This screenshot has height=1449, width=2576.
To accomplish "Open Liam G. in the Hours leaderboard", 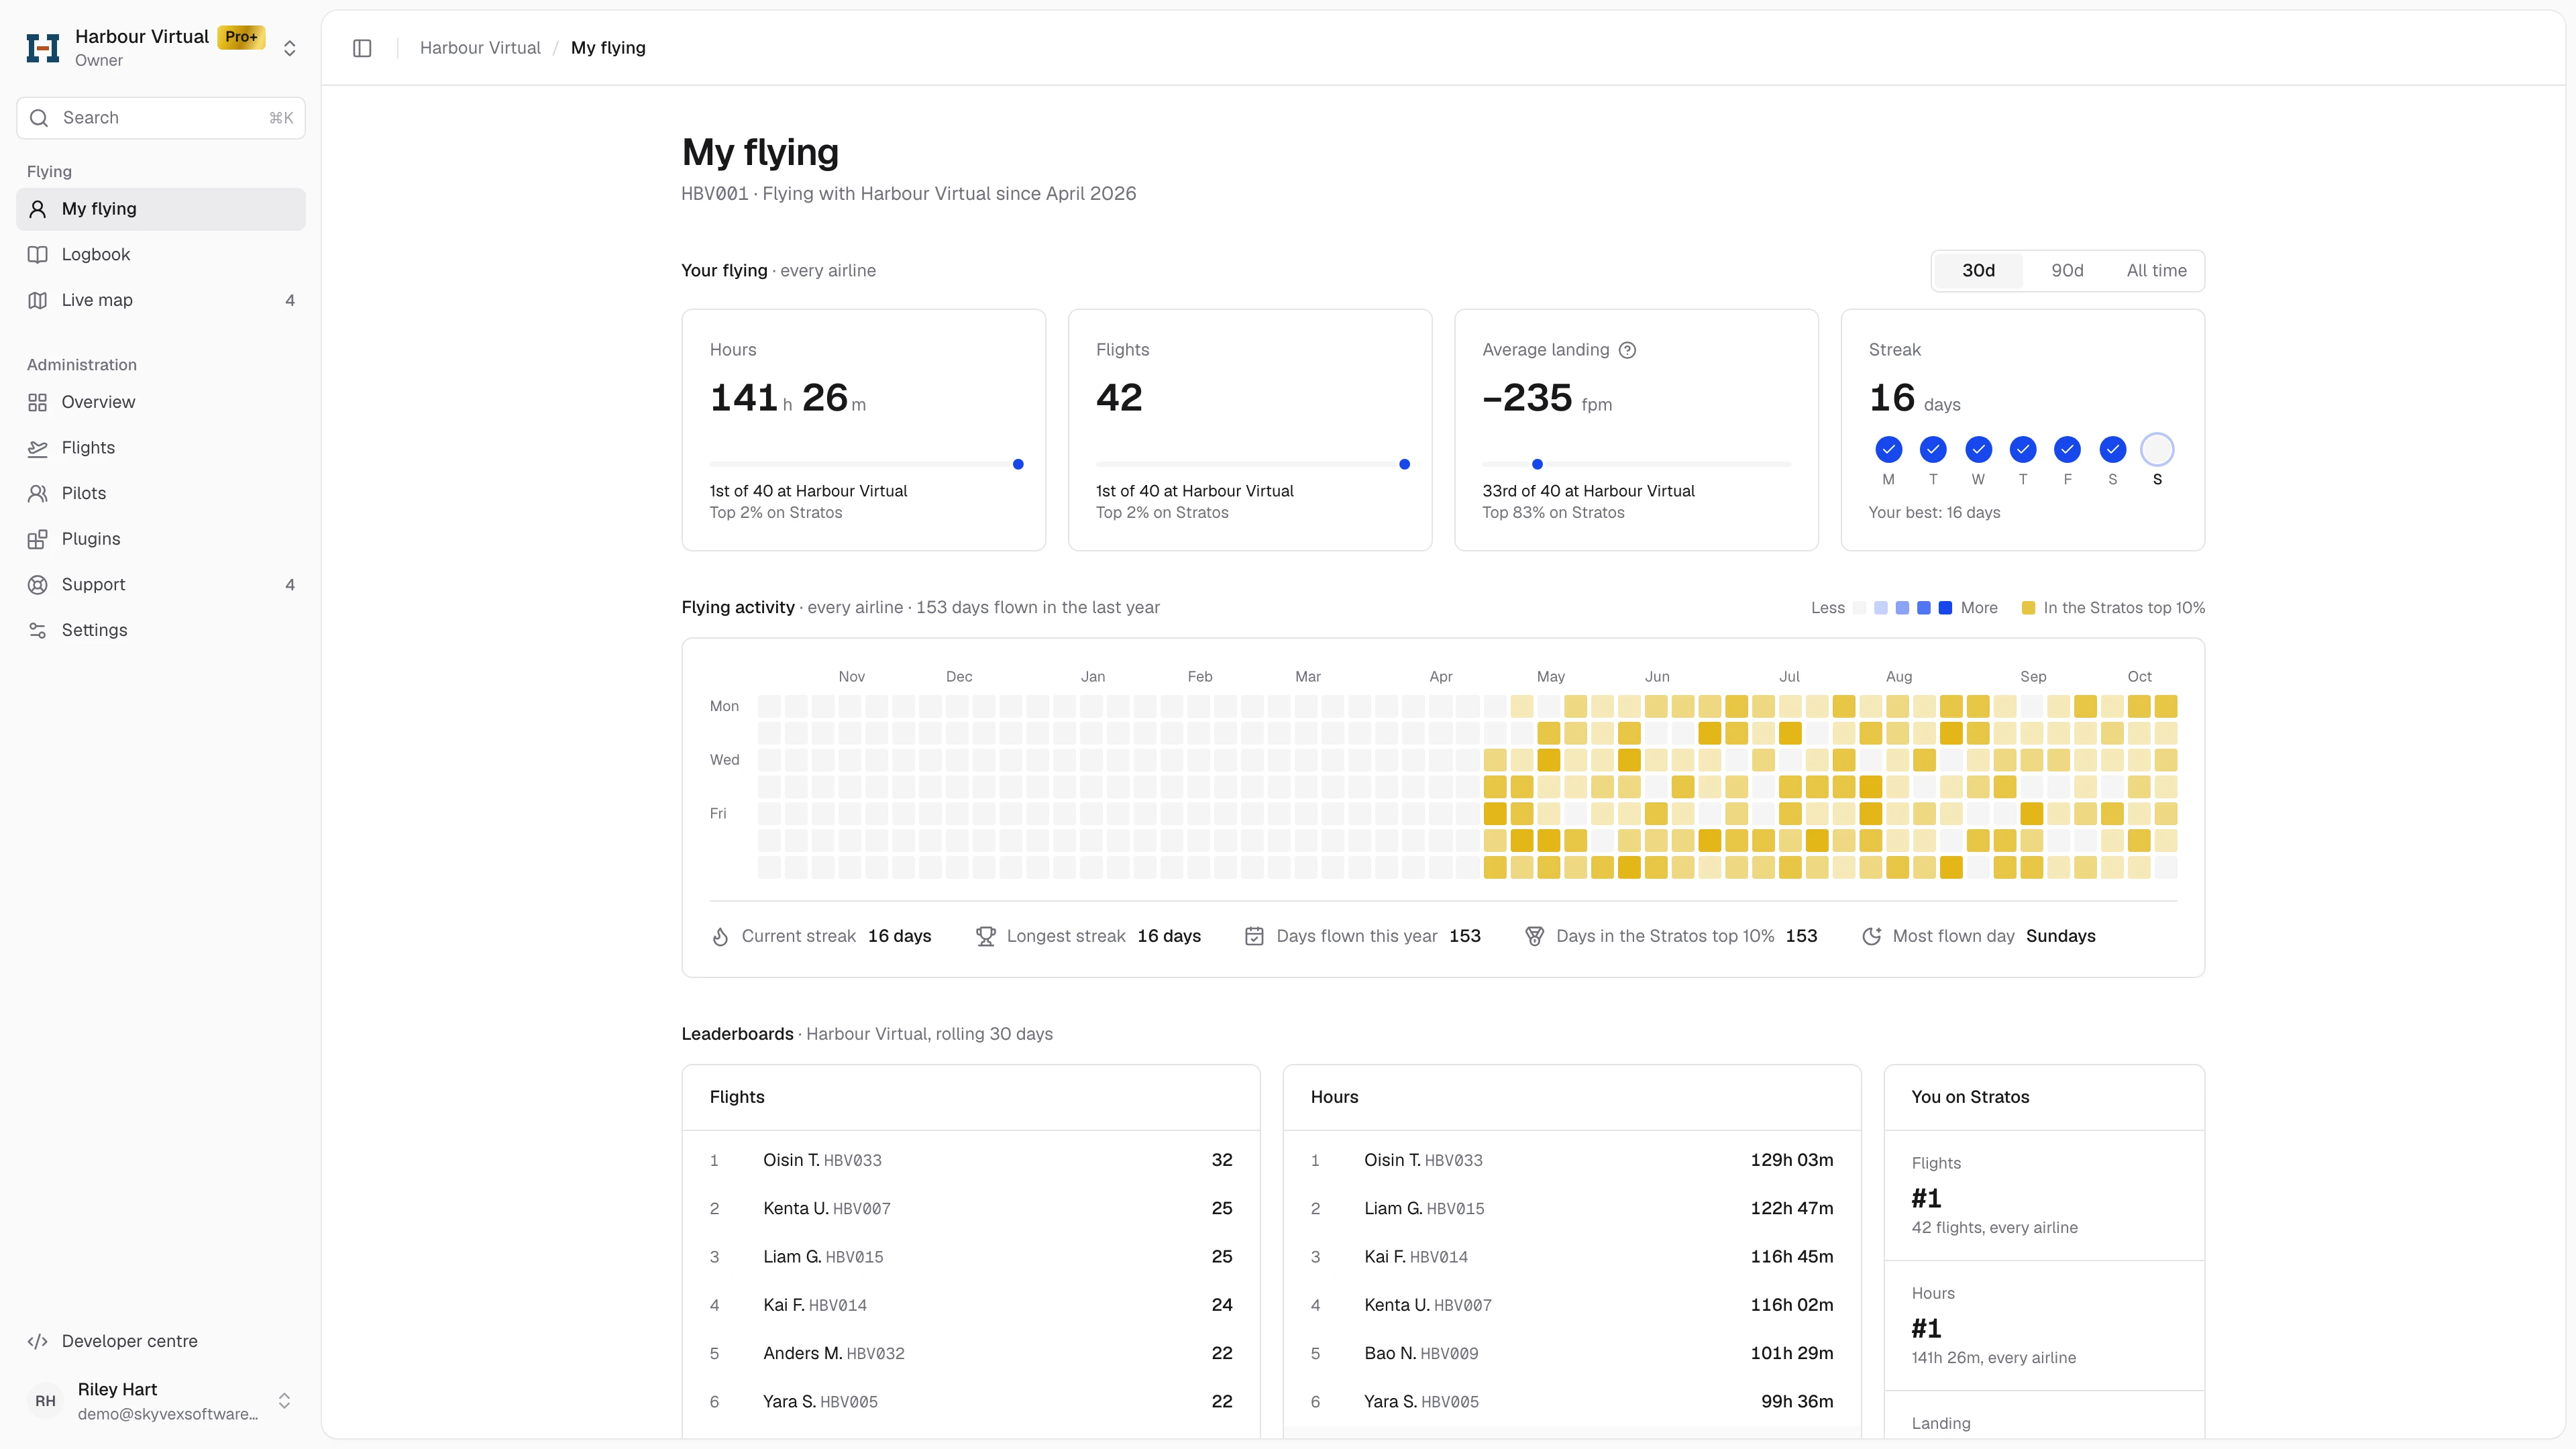I will (x=1572, y=1208).
